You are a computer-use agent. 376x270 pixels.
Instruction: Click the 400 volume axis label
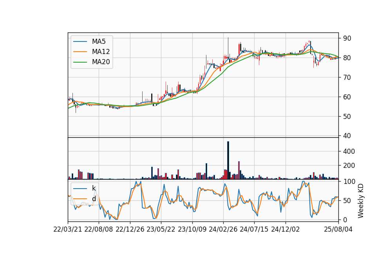pyautogui.click(x=348, y=151)
